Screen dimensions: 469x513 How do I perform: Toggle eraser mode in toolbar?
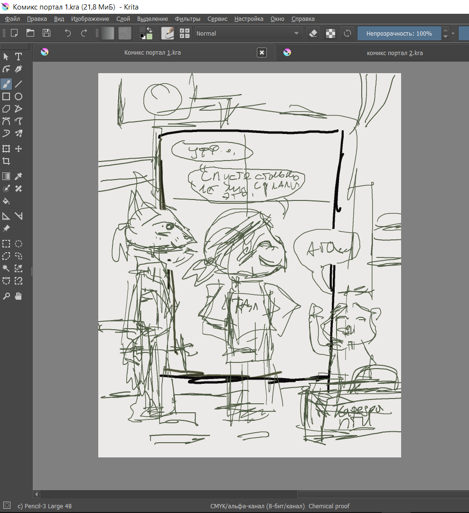point(313,33)
